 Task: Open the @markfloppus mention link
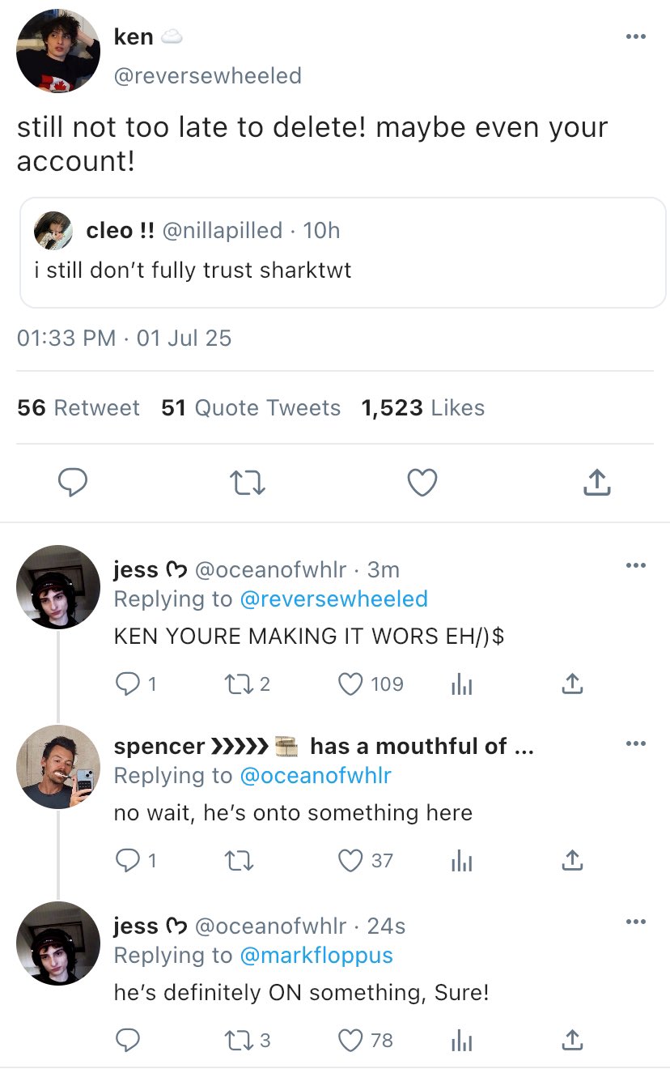[316, 955]
